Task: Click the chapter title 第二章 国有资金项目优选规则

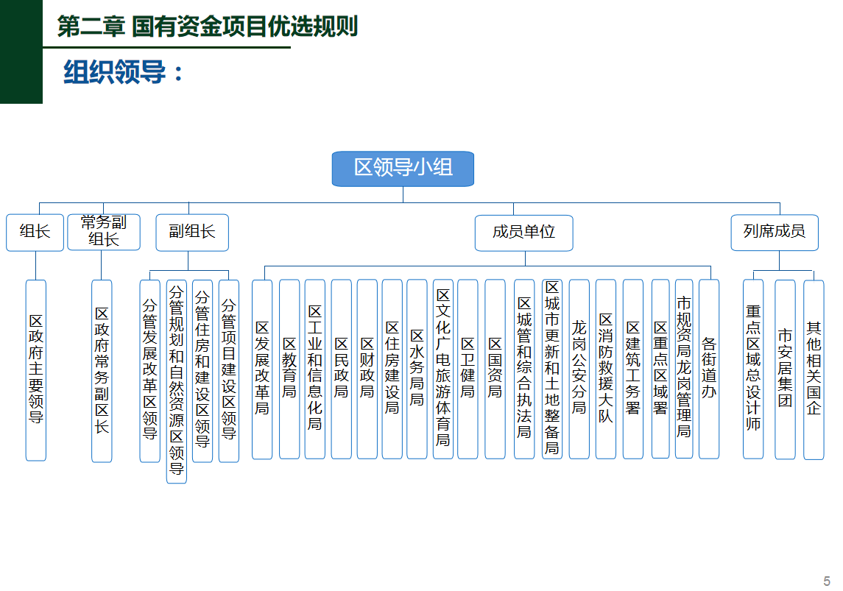Action: (x=207, y=27)
